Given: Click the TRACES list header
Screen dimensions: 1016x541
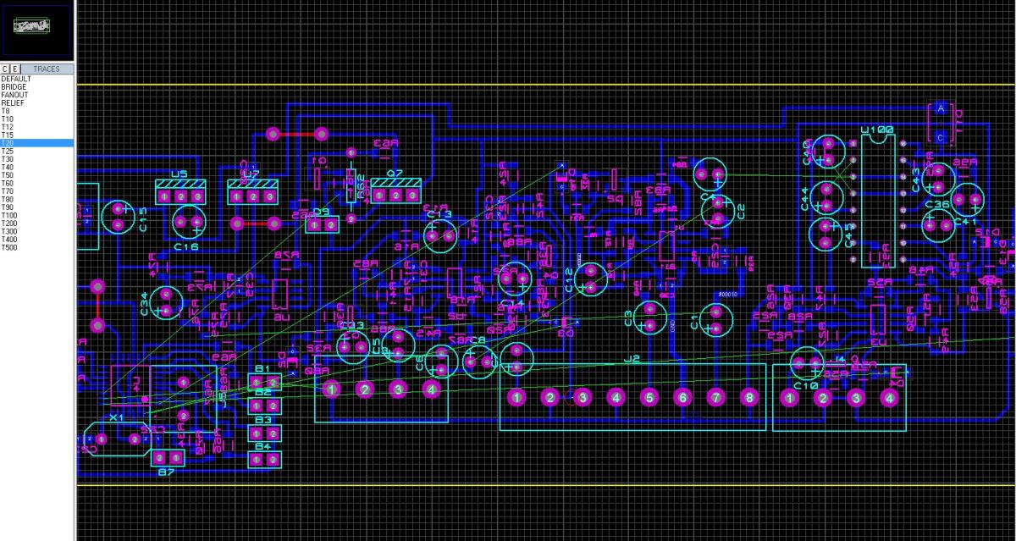Looking at the screenshot, I should [47, 69].
